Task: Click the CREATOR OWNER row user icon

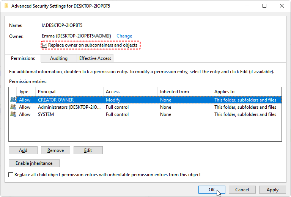Action: point(13,100)
